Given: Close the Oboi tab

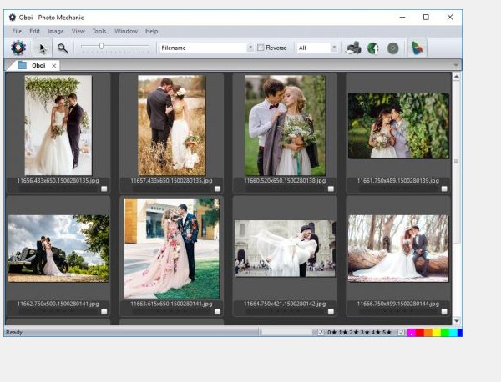Looking at the screenshot, I should coord(54,65).
